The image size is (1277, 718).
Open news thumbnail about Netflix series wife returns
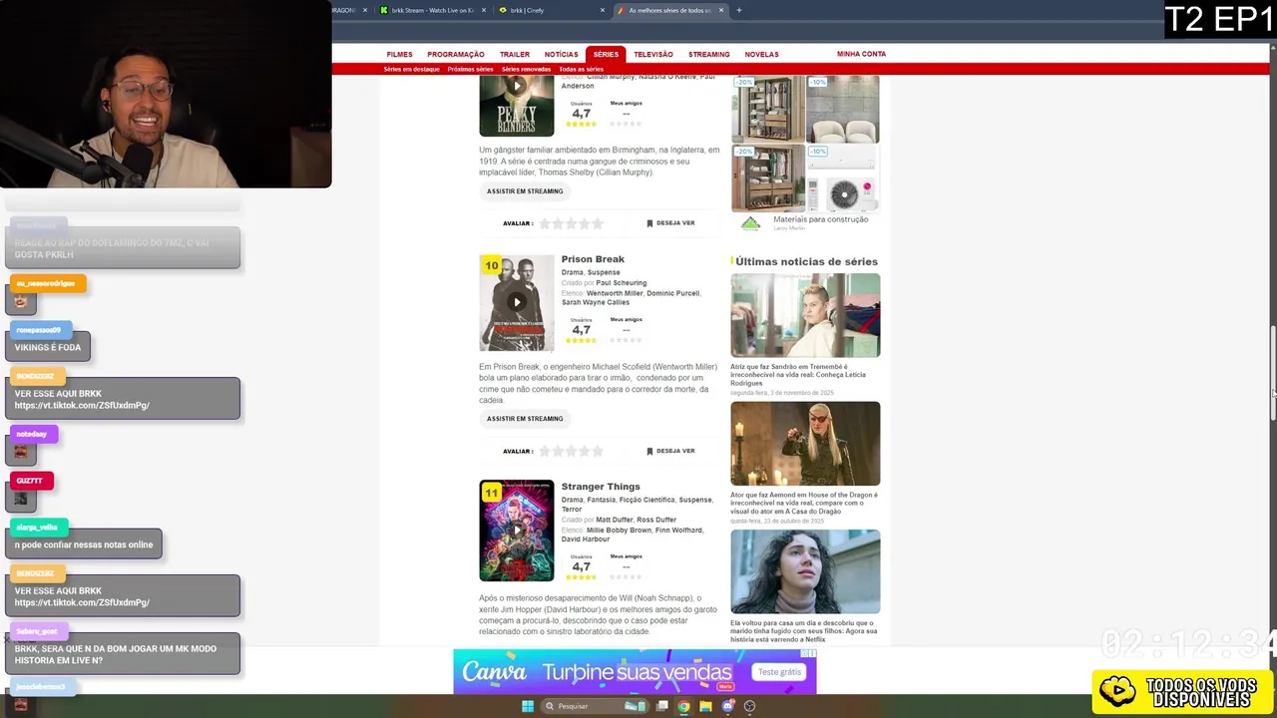[x=805, y=571]
